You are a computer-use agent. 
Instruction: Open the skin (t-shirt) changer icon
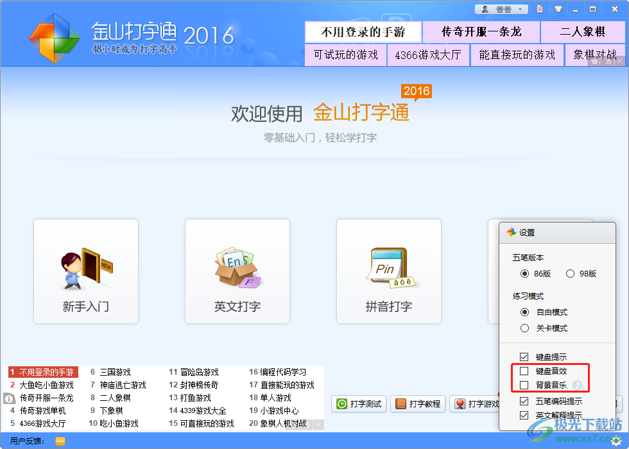[x=558, y=9]
